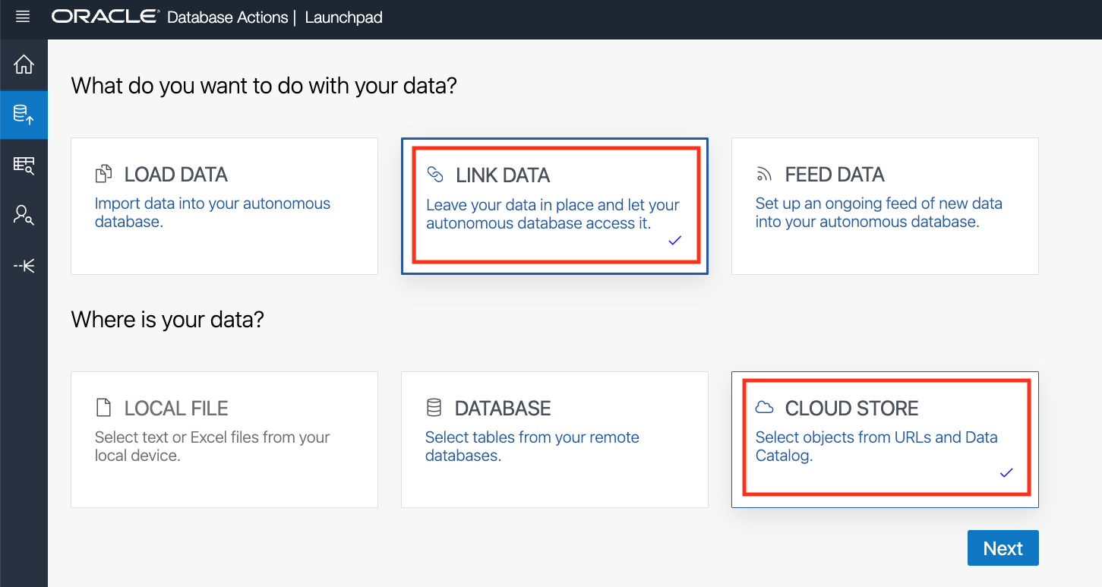Open the Data Load sidebar icon
Screen dimensions: 1102x587
coord(23,115)
